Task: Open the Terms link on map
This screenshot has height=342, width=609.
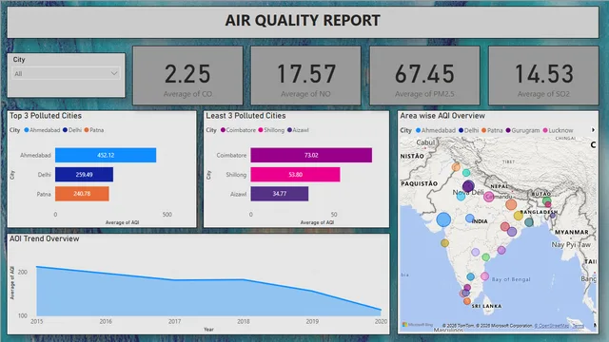Action: (x=578, y=326)
